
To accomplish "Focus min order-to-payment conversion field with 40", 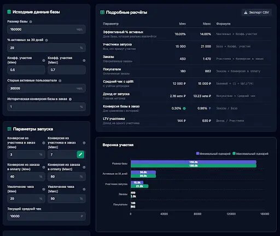I will 26,176.
